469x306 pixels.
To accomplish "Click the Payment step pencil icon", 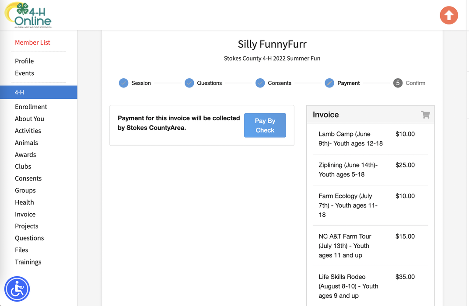I will tap(329, 83).
